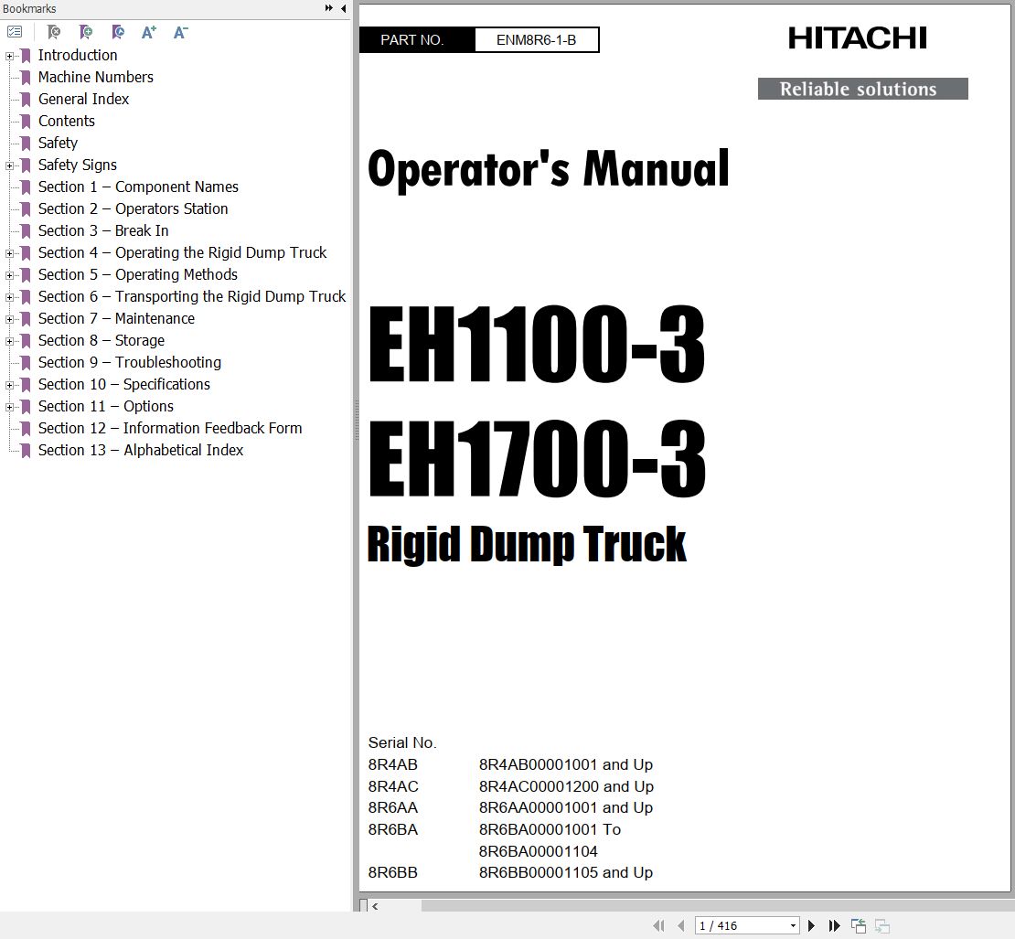Expand the Introduction bookmark
1015x939 pixels.
[x=9, y=56]
